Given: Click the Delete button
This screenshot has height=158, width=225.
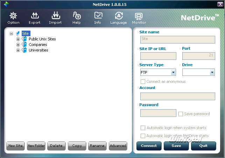Looking at the screenshot, I should tap(56, 146).
